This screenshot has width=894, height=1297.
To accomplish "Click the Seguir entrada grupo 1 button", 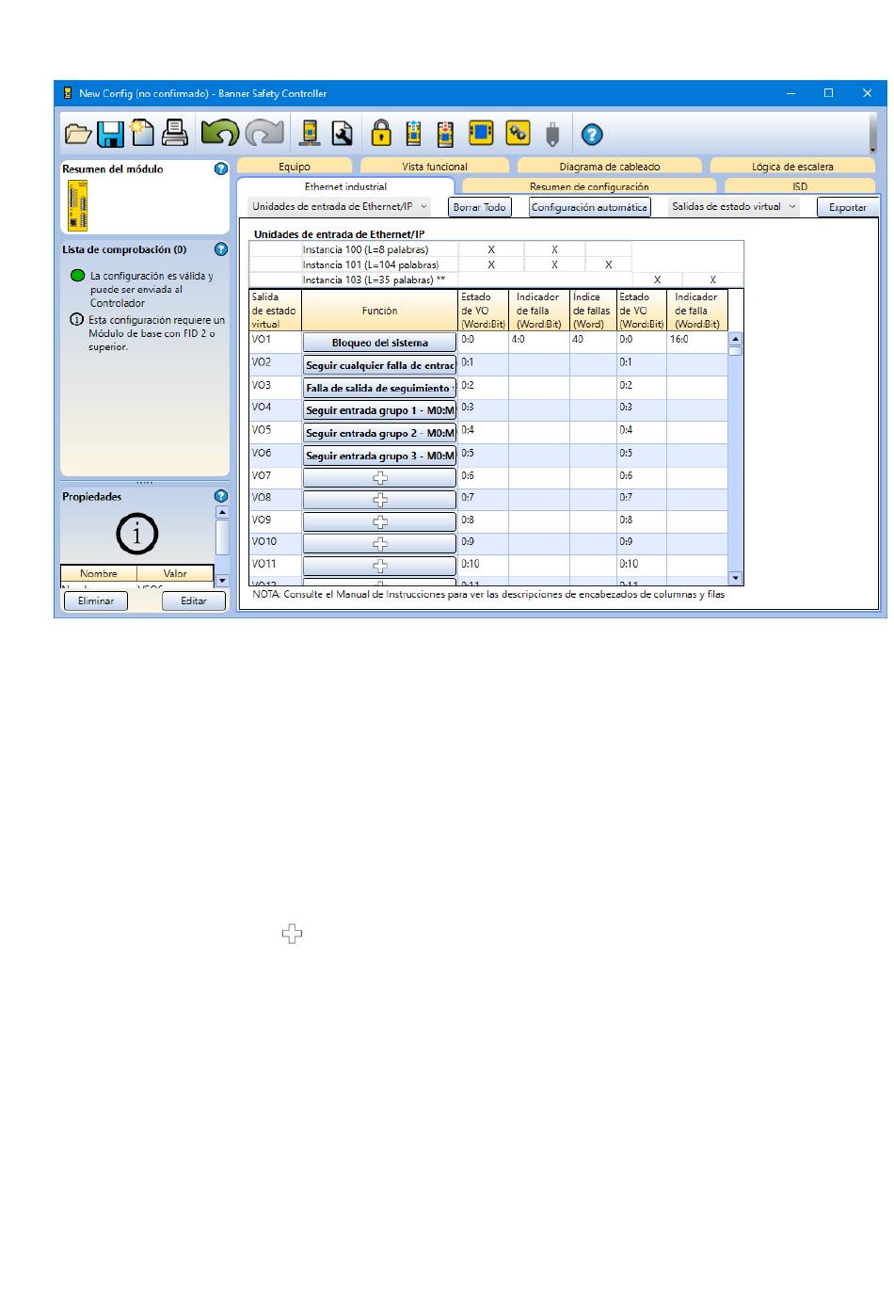I will coord(379,410).
